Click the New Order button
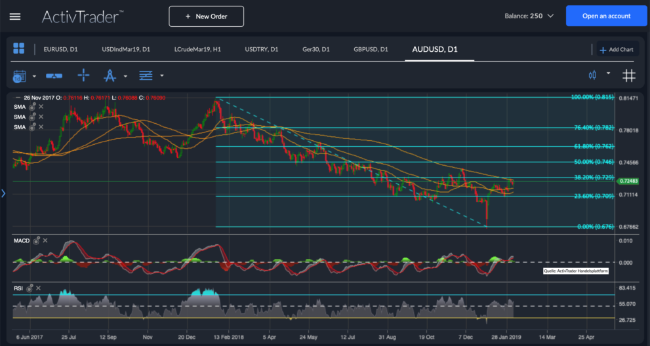This screenshot has height=346, width=650. point(207,16)
